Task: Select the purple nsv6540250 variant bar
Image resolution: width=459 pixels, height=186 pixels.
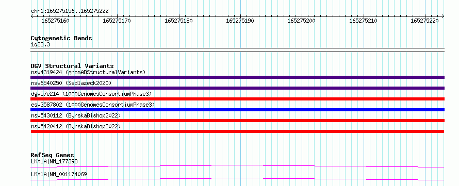Action: tap(237, 88)
